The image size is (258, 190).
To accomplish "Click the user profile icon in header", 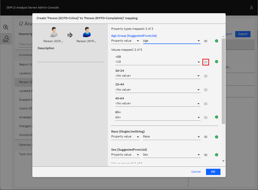I will [251, 8].
